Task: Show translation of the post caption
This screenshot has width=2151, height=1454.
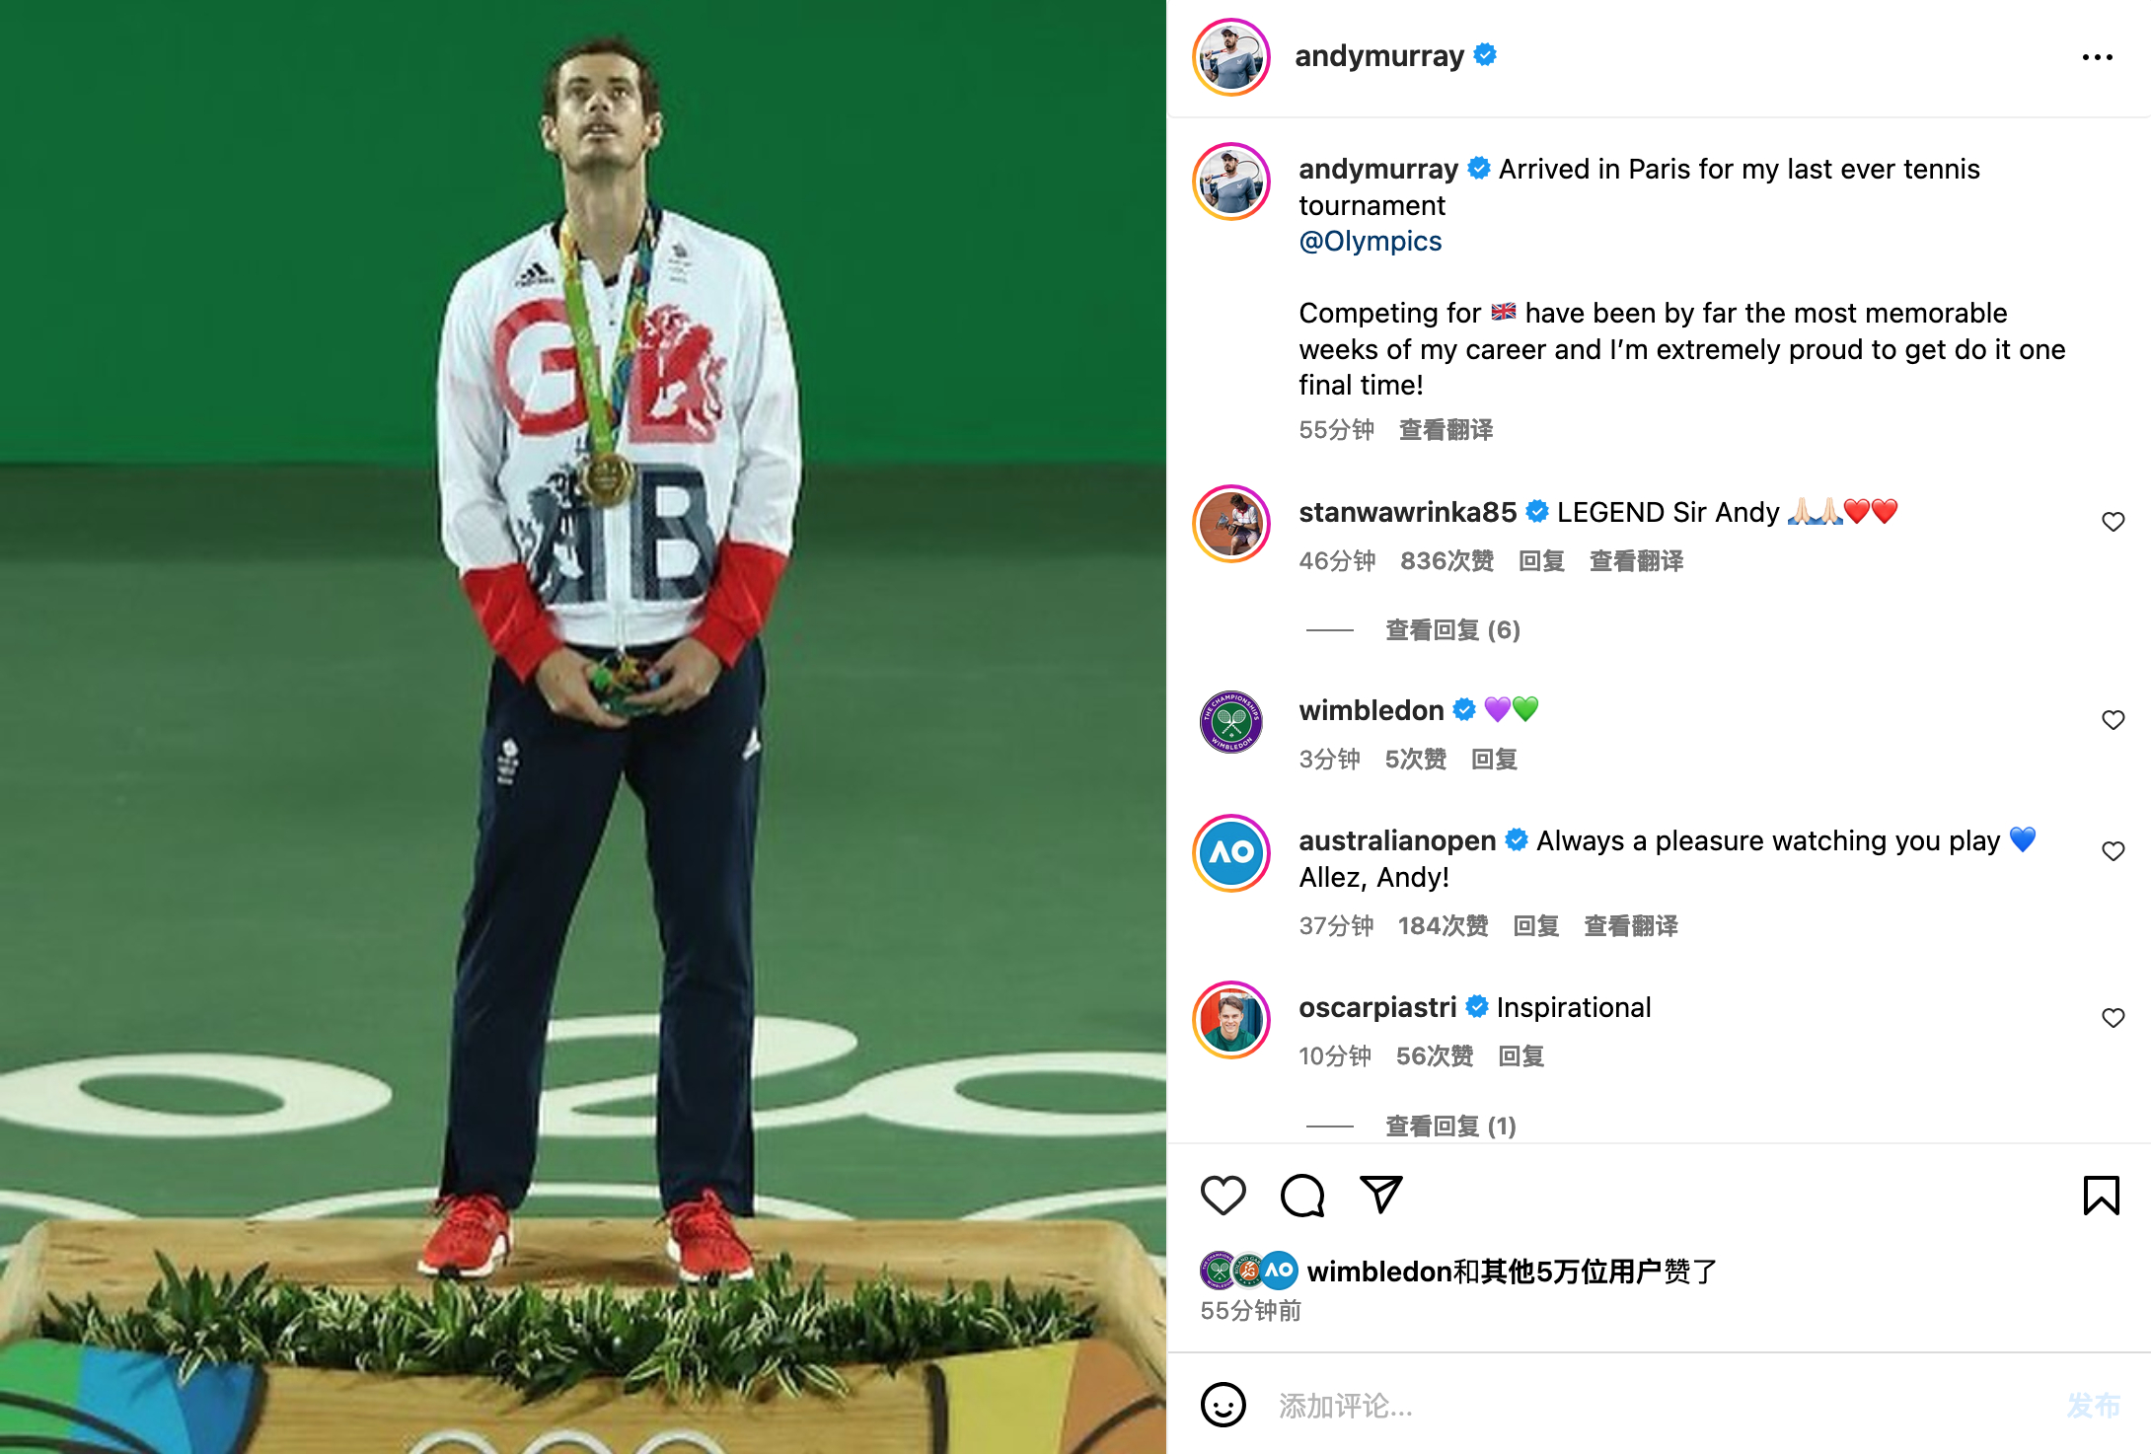Action: [1446, 430]
